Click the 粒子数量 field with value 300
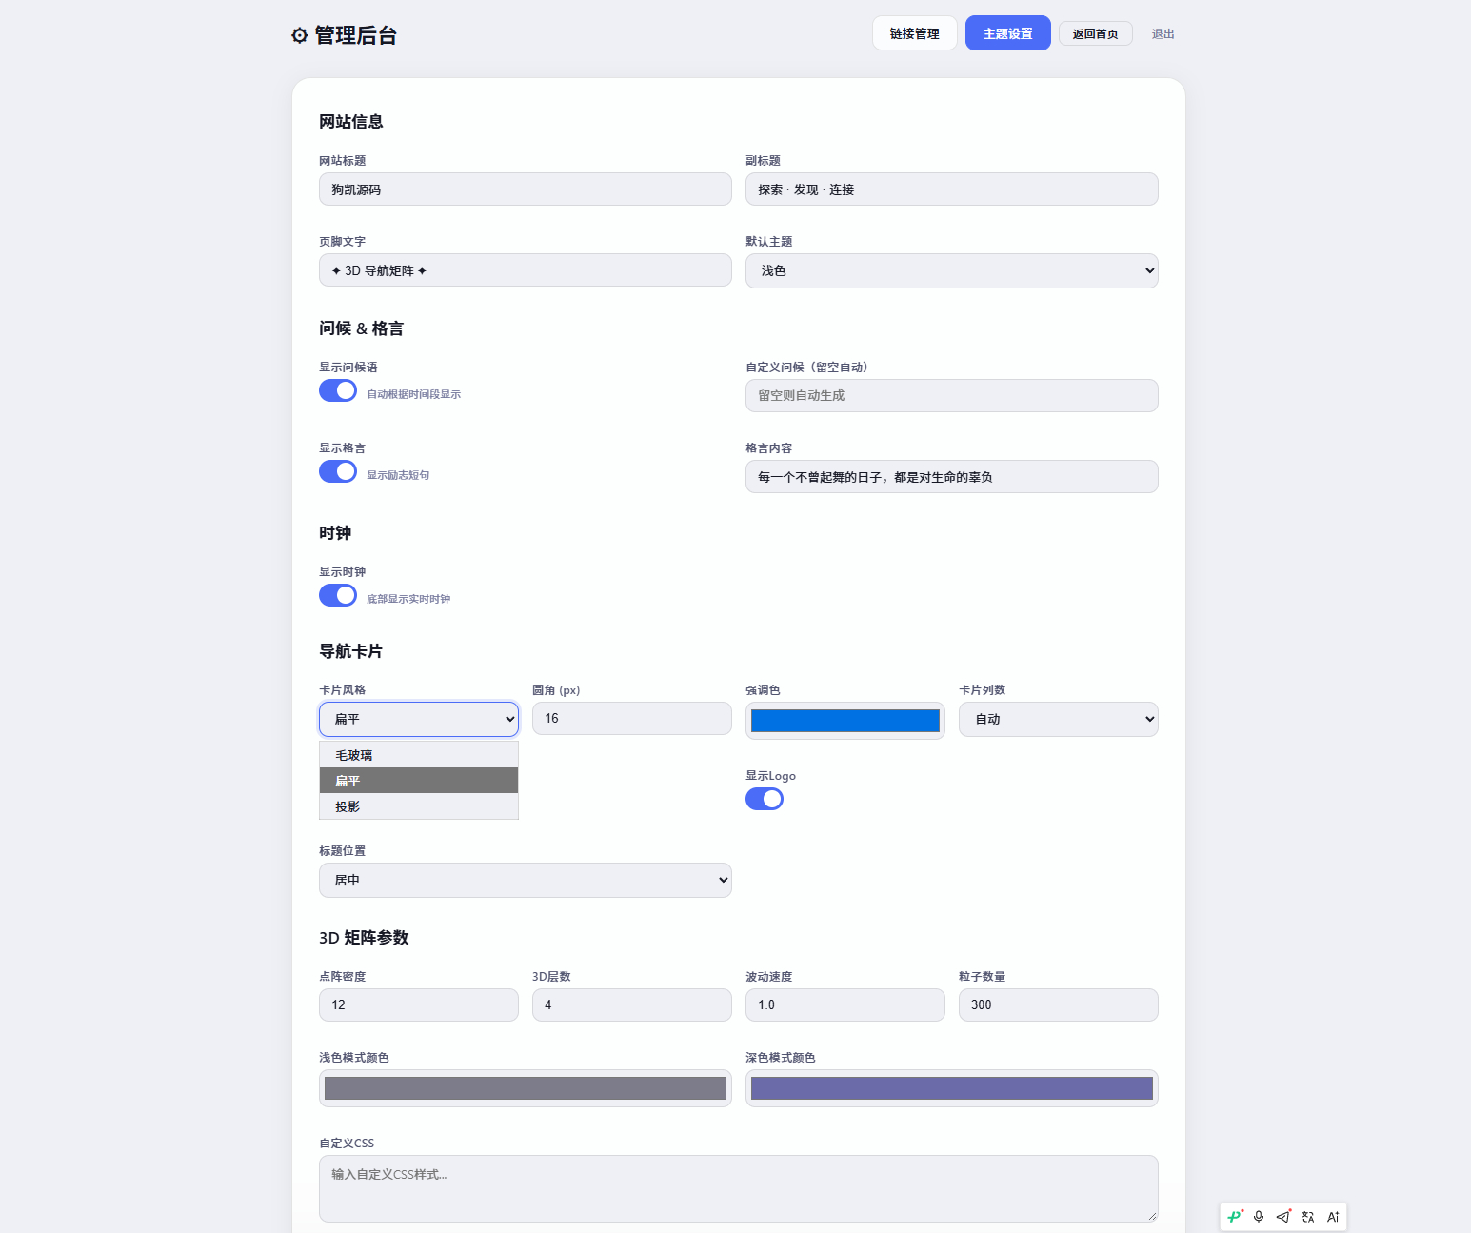Screen dimensions: 1471x1233 pyautogui.click(x=1059, y=1004)
